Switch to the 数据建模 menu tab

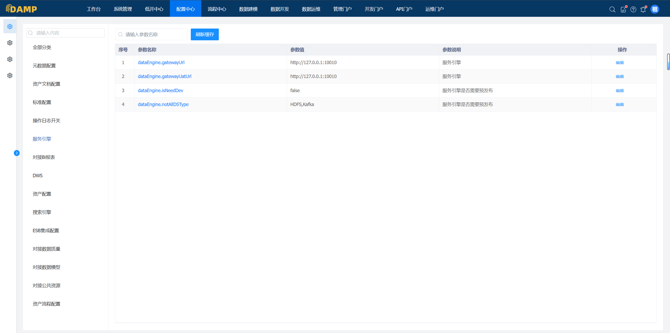tap(248, 9)
